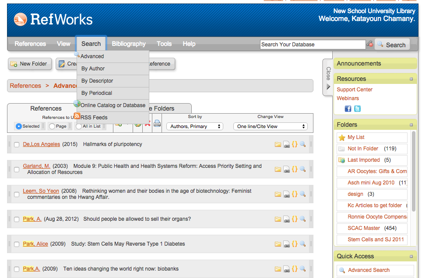The image size is (422, 278).
Task: Edit the Park, A. 2012 reference
Action: click(287, 219)
